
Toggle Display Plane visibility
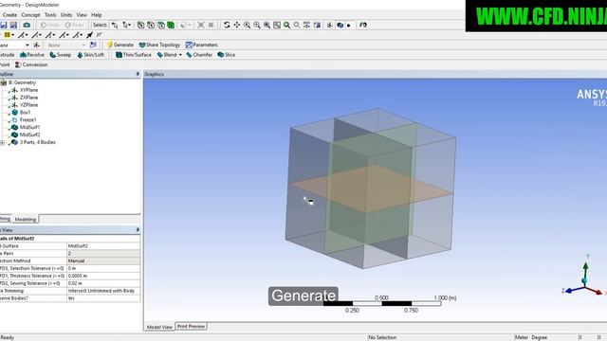pos(330,26)
